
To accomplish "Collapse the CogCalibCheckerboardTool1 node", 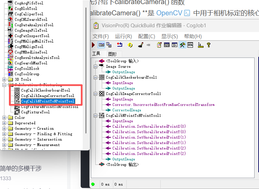I will (x=96, y=78).
